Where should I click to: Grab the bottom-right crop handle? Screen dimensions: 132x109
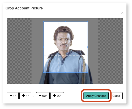click(88, 72)
